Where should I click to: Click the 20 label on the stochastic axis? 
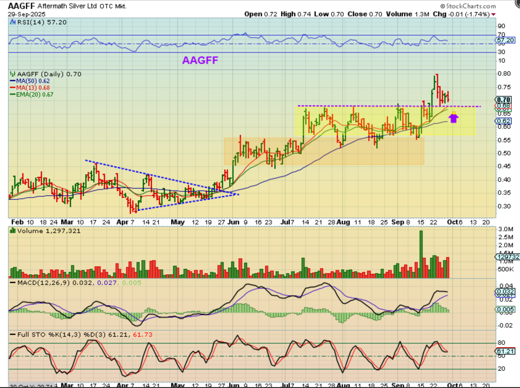[501, 369]
